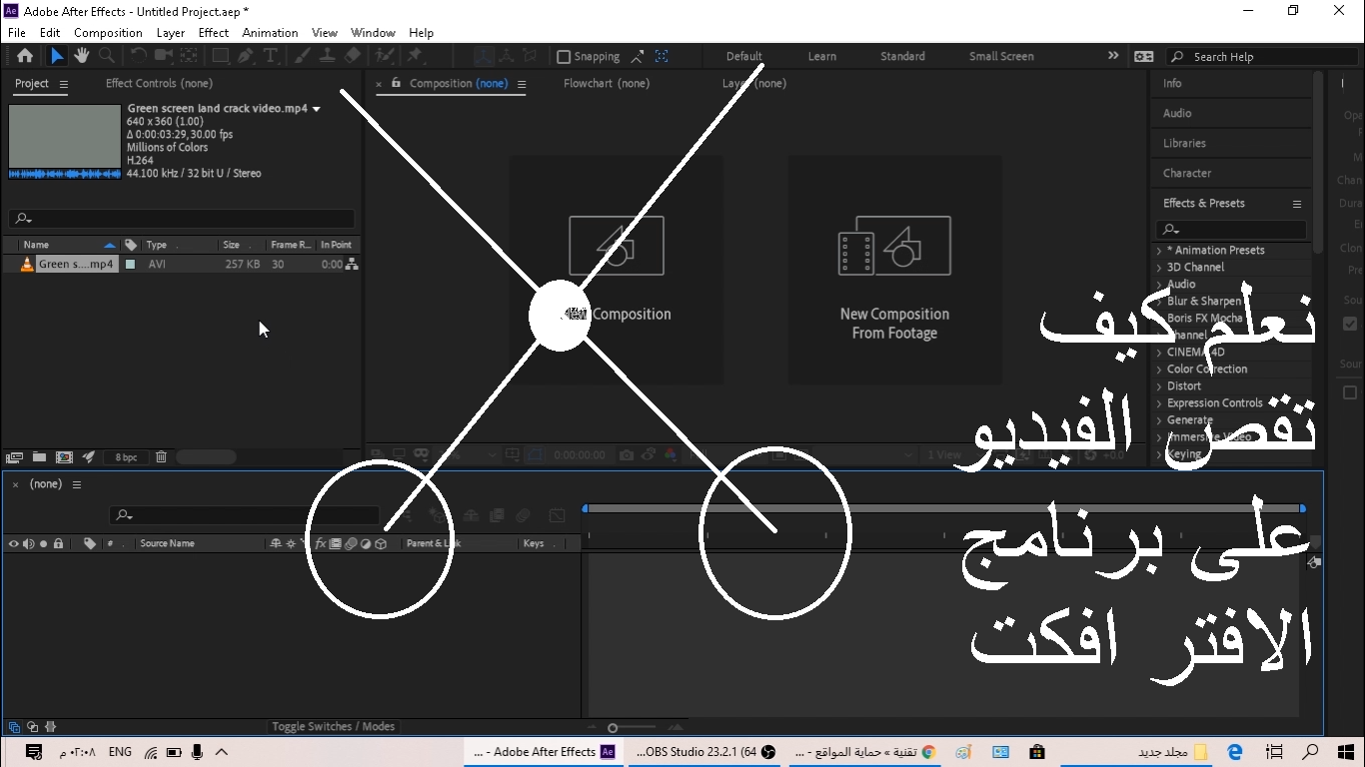This screenshot has height=767, width=1365.
Task: Select the Selection arrow tool
Action: (57, 56)
